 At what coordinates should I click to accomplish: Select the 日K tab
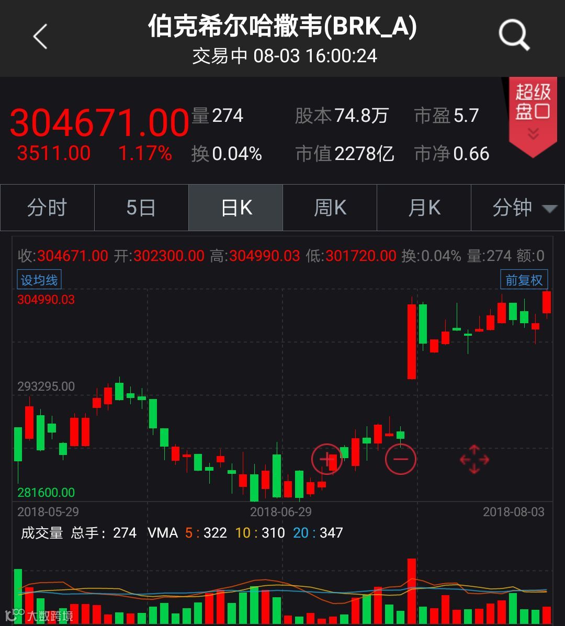tap(235, 208)
